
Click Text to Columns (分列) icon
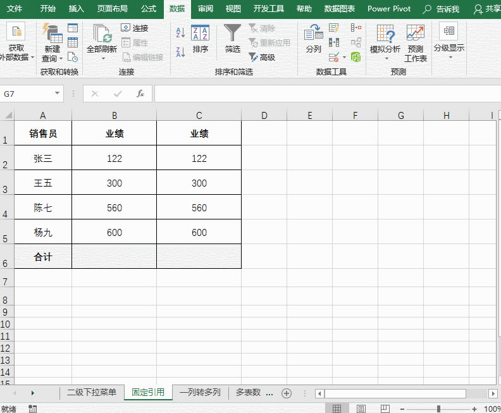313,38
